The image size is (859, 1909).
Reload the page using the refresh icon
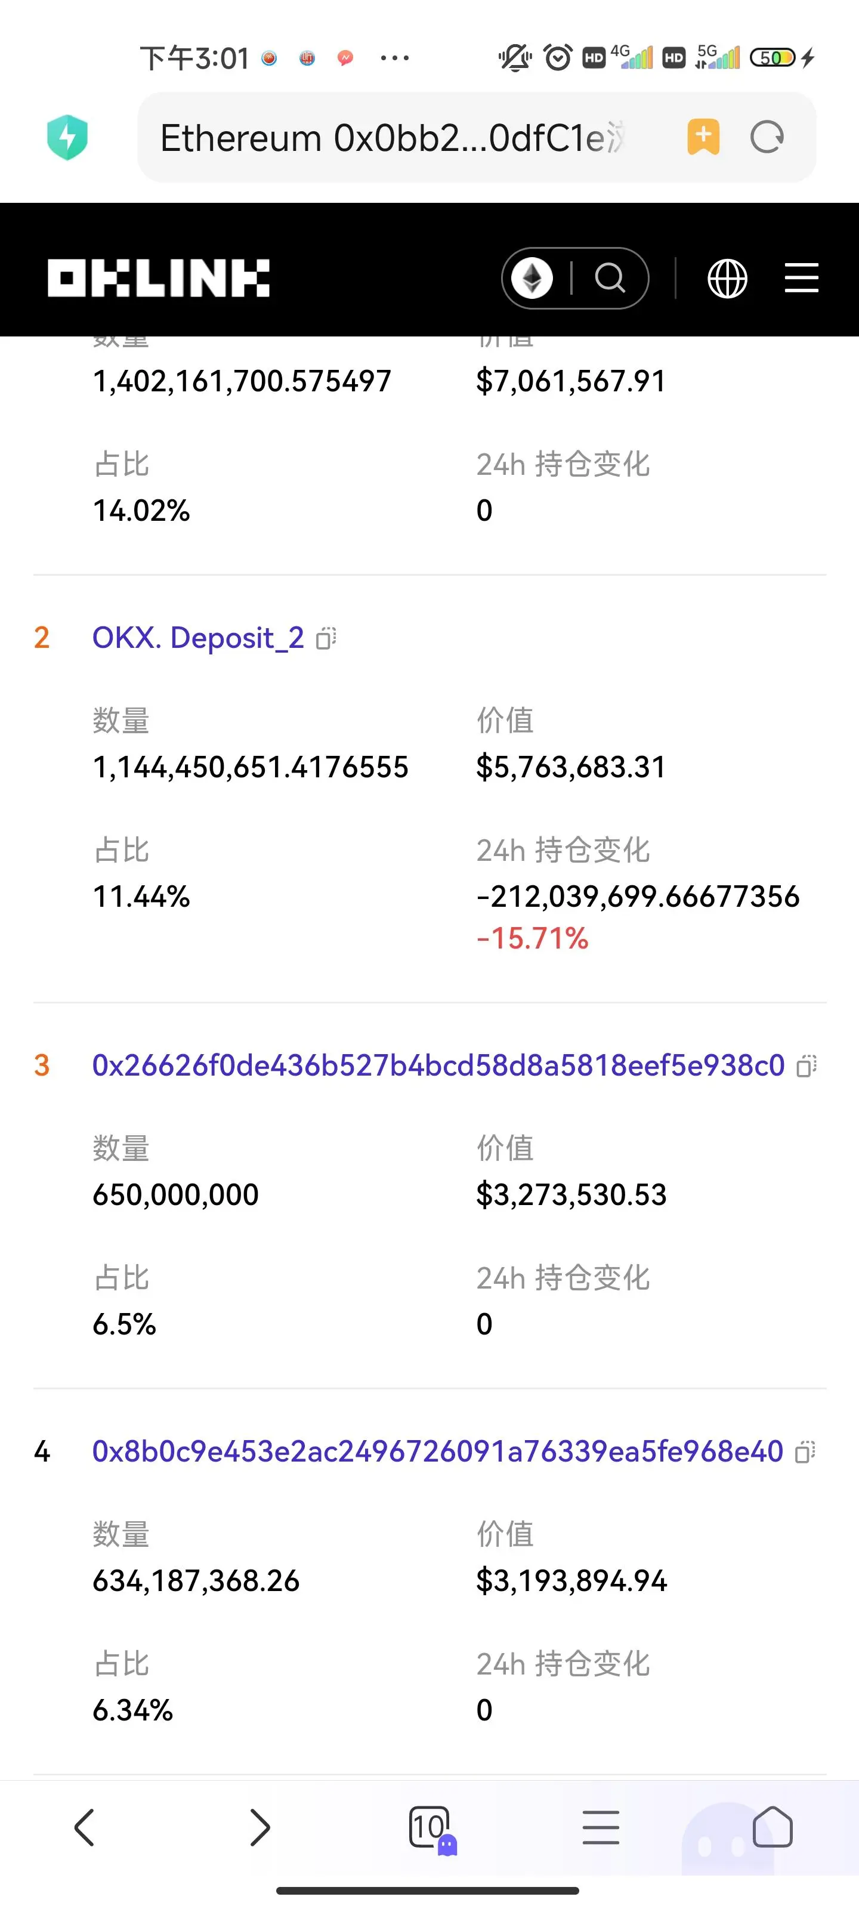click(767, 137)
